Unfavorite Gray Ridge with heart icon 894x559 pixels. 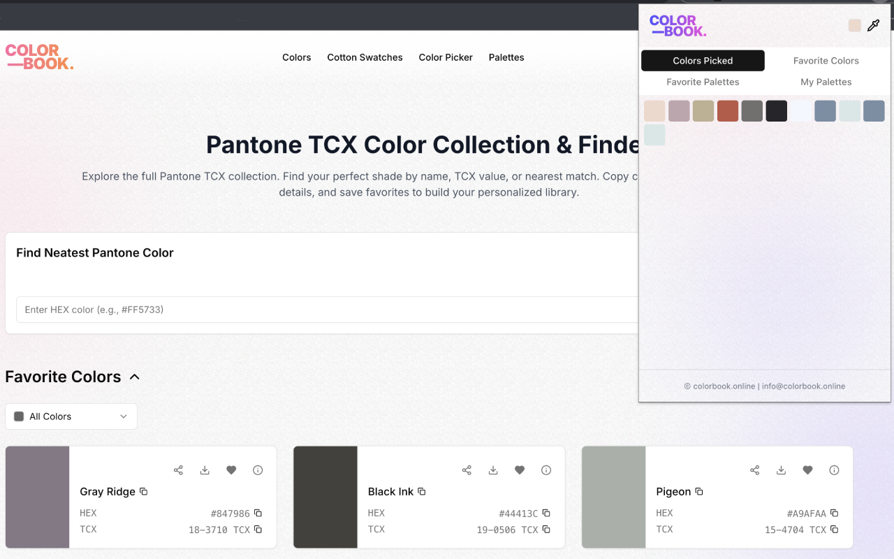click(231, 470)
